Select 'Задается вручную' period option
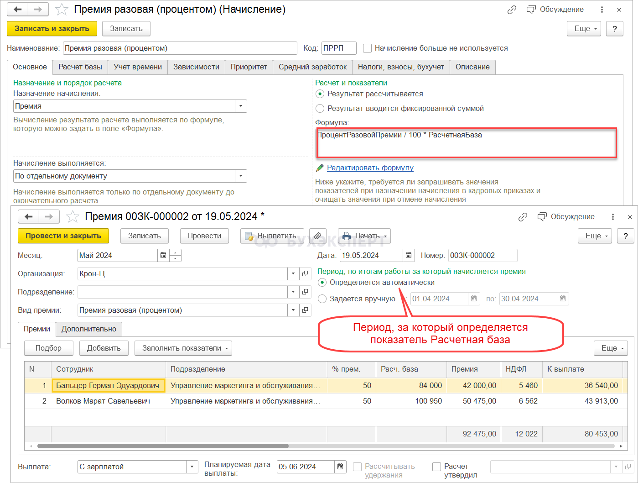This screenshot has height=483, width=638. [322, 299]
